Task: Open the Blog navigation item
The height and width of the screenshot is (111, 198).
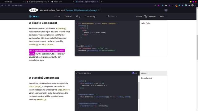Action: tap(78, 16)
